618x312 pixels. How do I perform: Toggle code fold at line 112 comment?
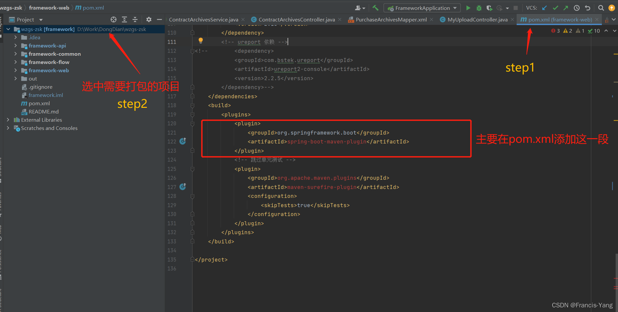pos(192,51)
